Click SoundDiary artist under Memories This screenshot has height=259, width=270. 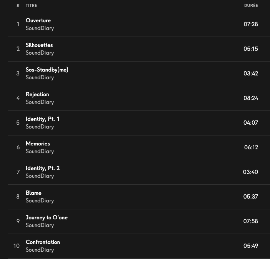[x=40, y=151]
